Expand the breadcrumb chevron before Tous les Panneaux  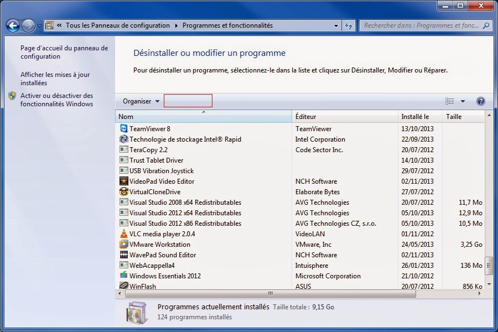[59, 25]
